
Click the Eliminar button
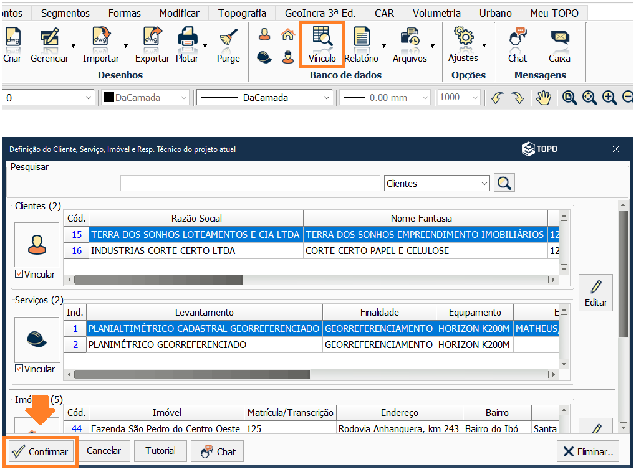coord(588,451)
